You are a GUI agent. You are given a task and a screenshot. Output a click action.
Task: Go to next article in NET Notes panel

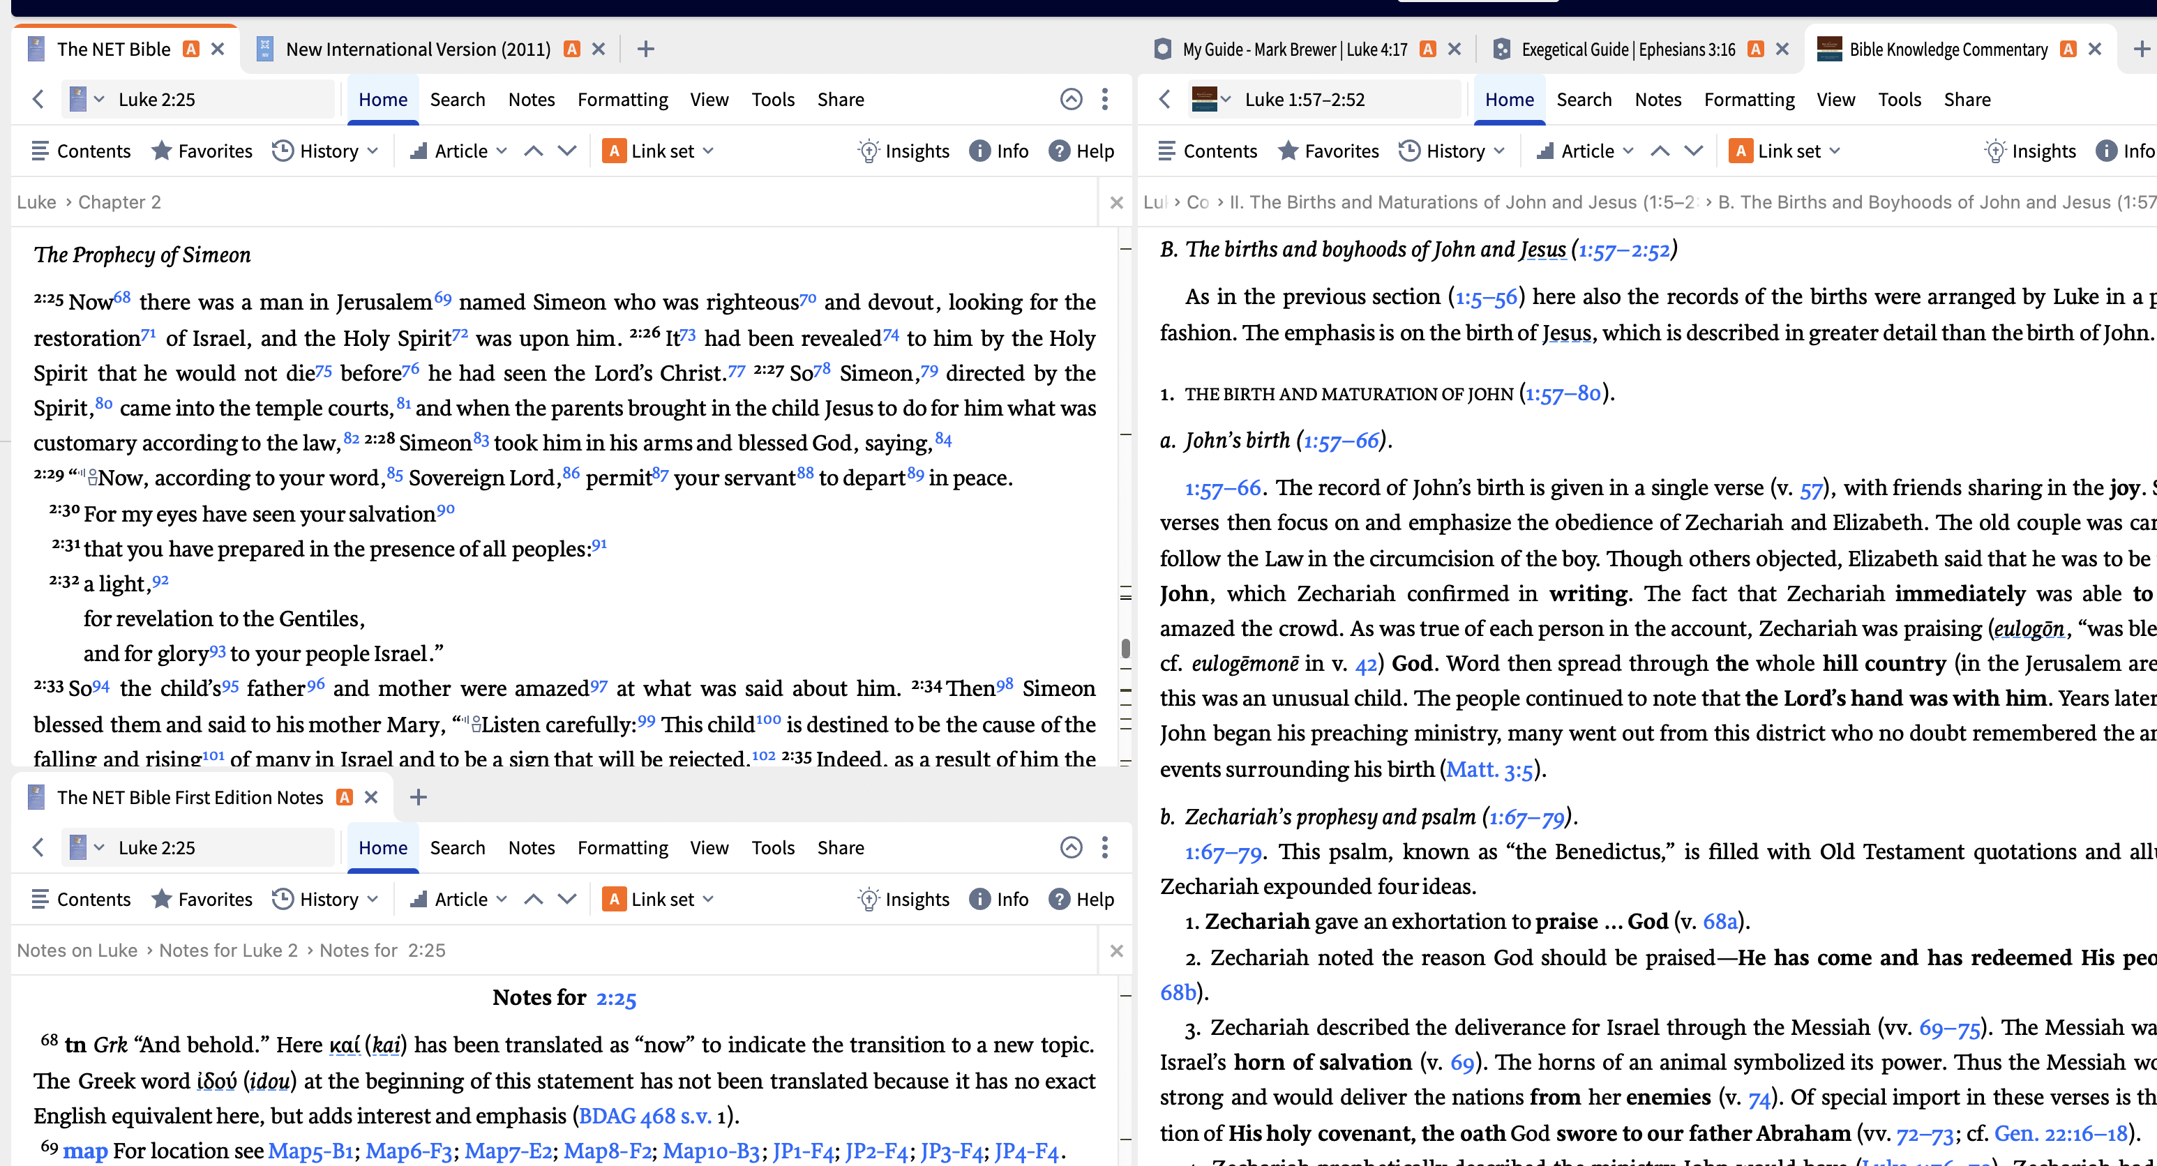point(567,899)
